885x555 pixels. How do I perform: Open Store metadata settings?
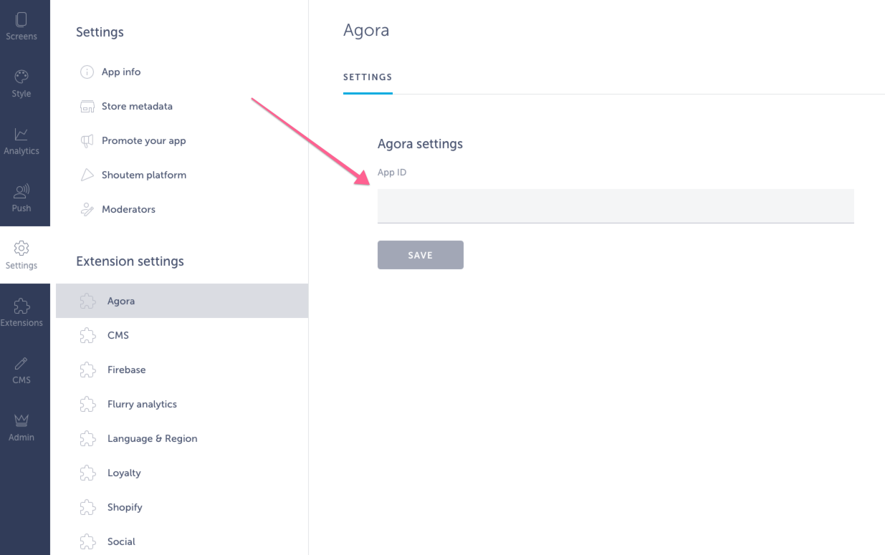point(136,106)
